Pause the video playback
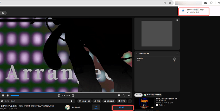This screenshot has height=111, width=220. [x=3, y=95]
